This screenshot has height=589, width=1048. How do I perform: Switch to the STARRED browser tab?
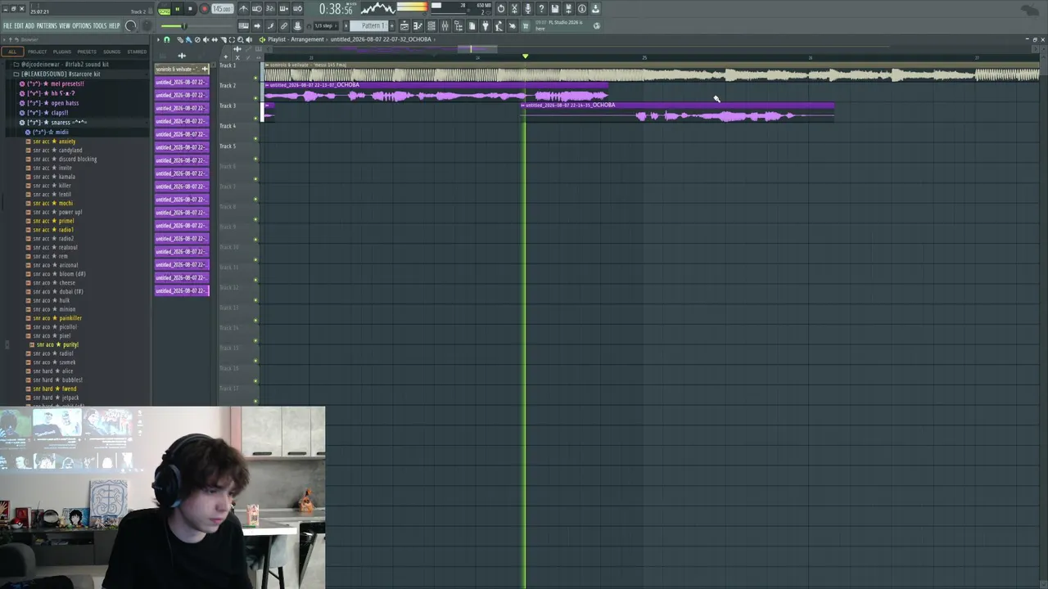137,52
